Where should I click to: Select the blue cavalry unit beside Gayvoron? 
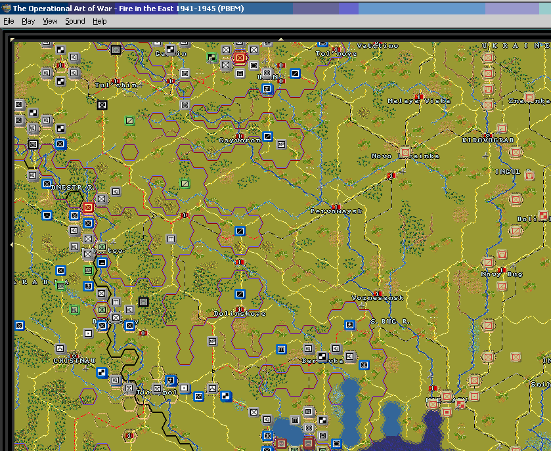[x=267, y=137]
